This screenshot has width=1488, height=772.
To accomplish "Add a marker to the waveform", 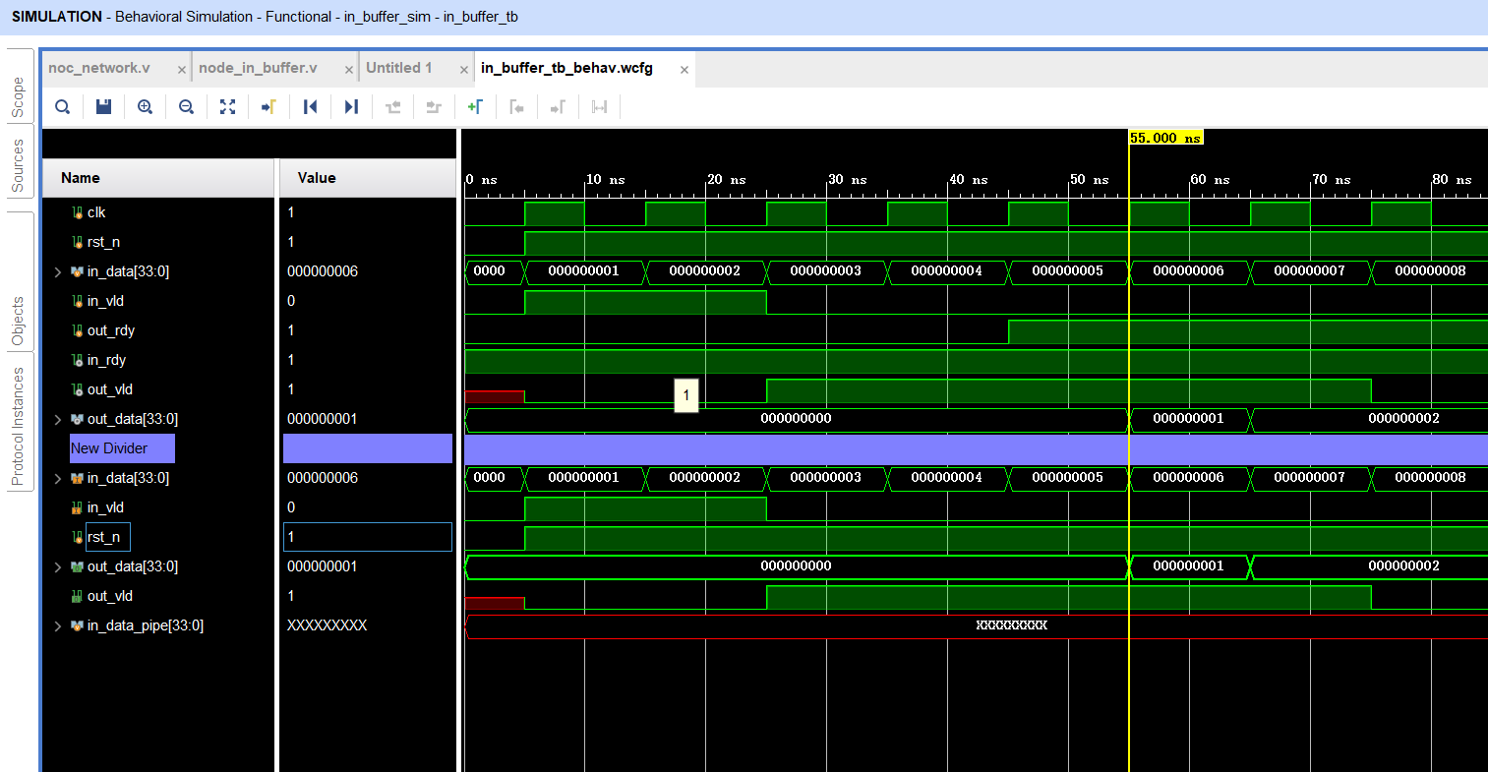I will [475, 106].
